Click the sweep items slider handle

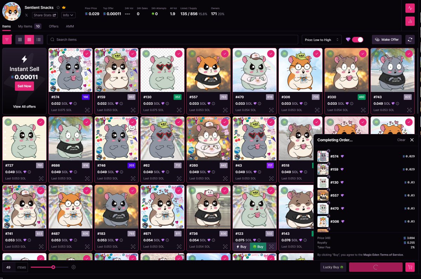coord(53,267)
